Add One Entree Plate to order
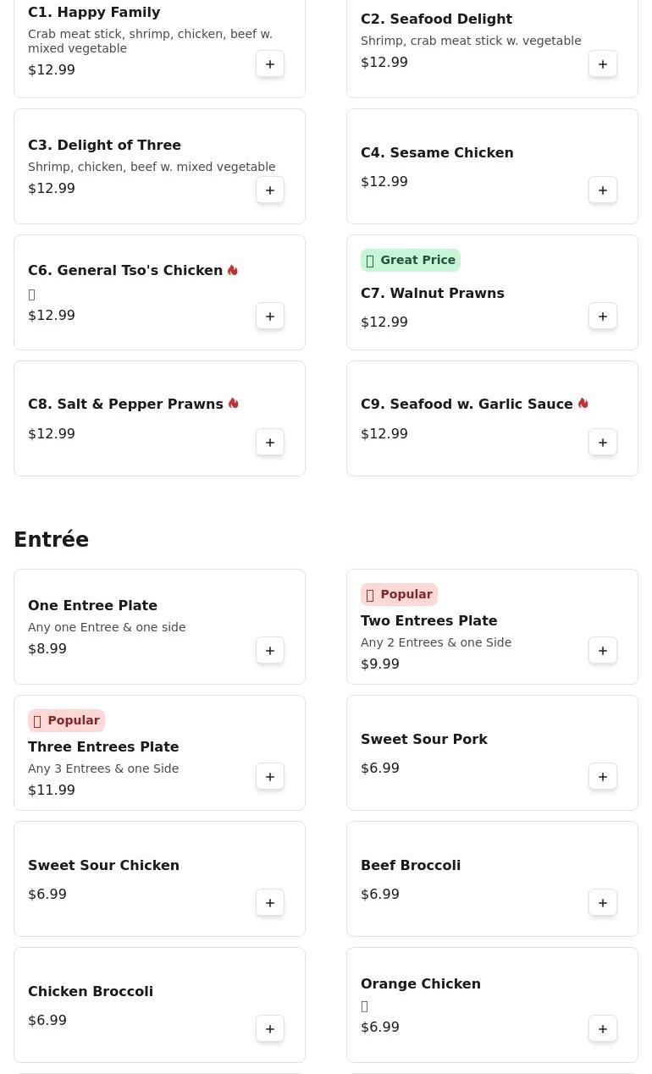The height and width of the screenshot is (1074, 652). [270, 651]
